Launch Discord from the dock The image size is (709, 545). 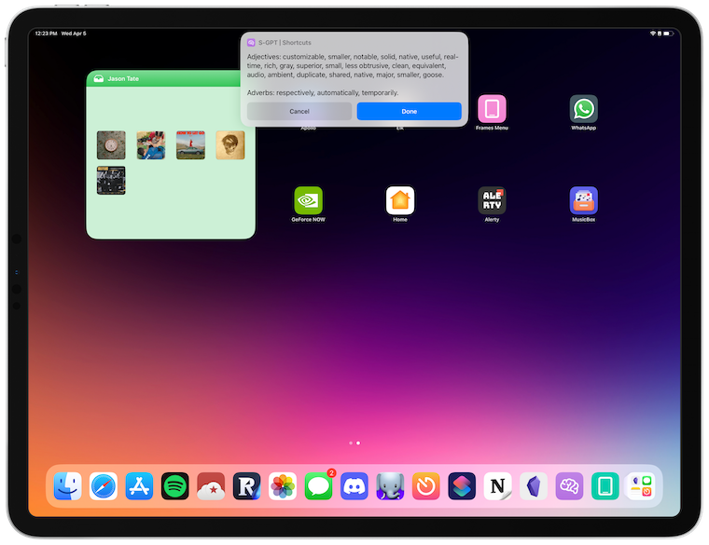tap(354, 486)
